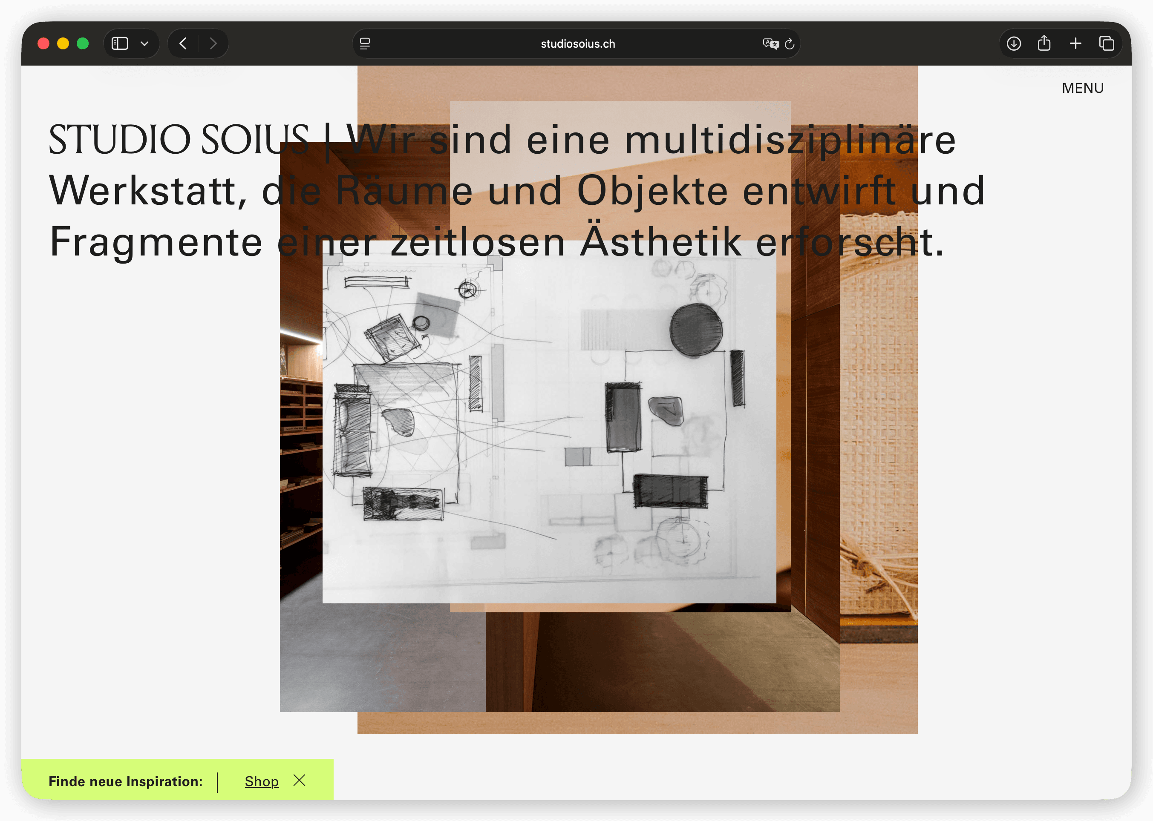
Task: Click the 'Finde neue Inspiration:' banner text
Action: pyautogui.click(x=126, y=781)
